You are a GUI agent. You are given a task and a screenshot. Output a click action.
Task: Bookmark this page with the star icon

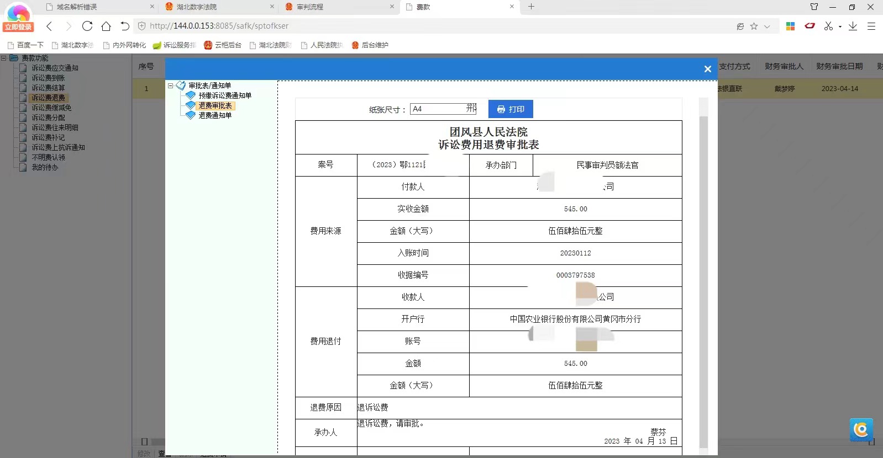tap(754, 26)
